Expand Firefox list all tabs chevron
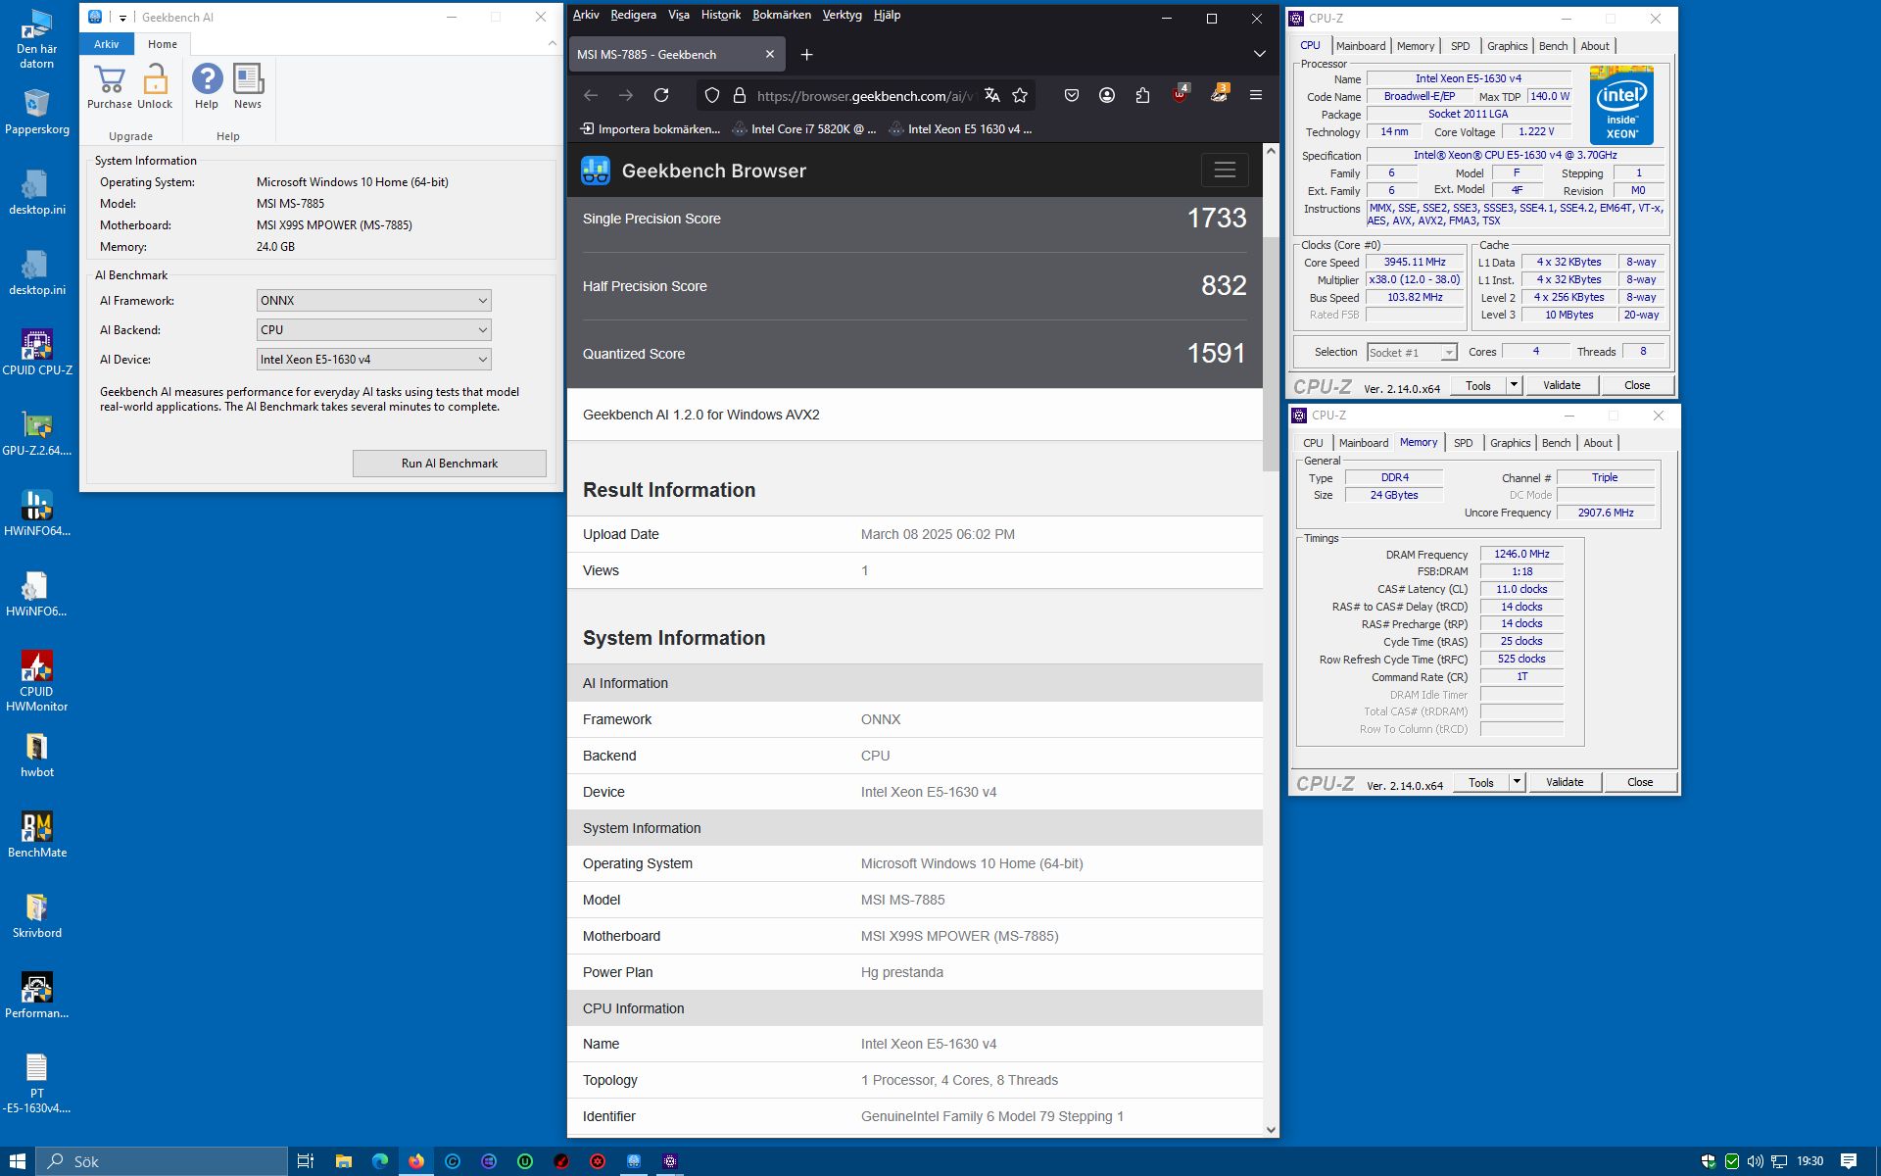 pyautogui.click(x=1260, y=55)
